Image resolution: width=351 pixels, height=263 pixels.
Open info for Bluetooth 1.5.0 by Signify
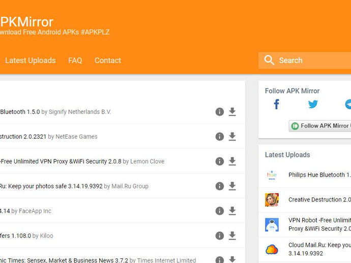(219, 112)
